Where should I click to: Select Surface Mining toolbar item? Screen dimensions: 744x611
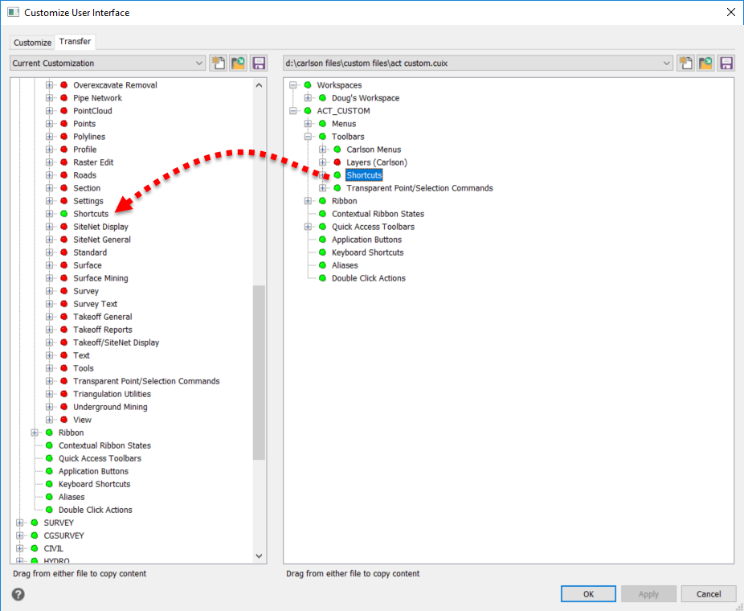[100, 278]
